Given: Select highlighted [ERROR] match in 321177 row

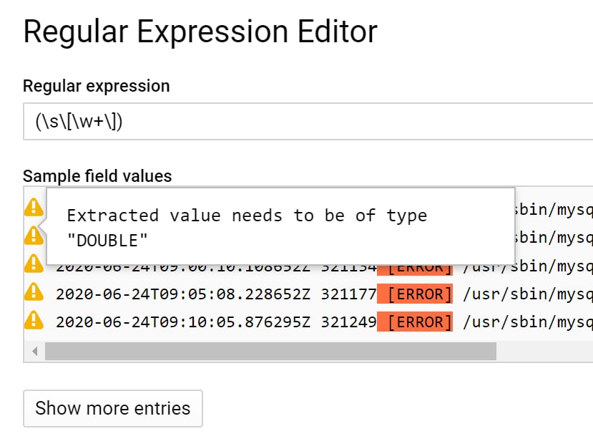Looking at the screenshot, I should [x=415, y=294].
